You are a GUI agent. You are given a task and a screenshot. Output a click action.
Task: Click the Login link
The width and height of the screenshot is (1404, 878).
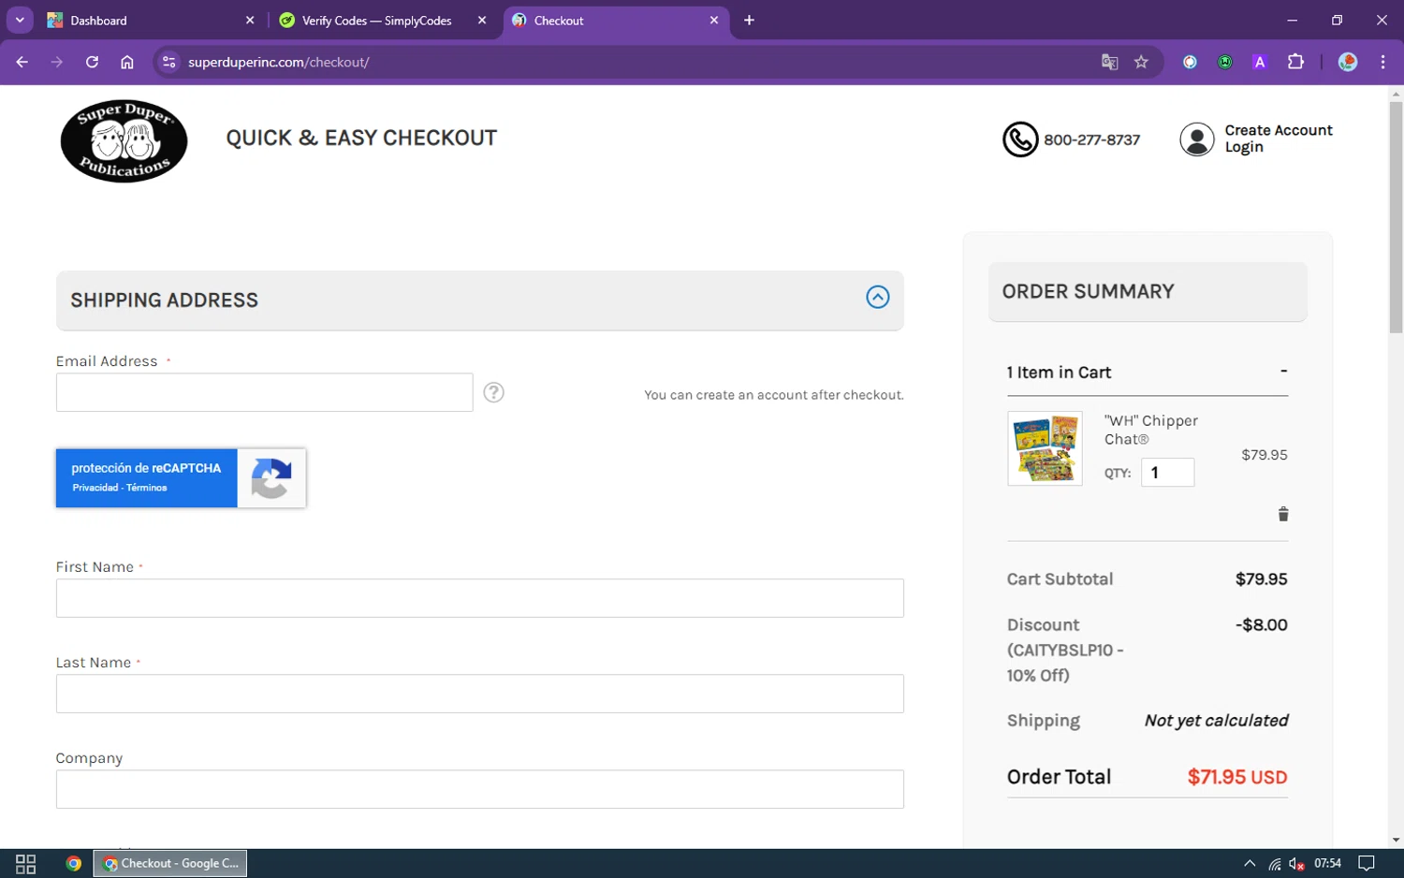pyautogui.click(x=1244, y=147)
